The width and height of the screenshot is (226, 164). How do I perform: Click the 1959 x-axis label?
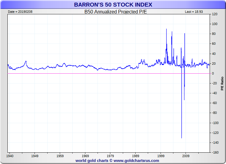[60, 156]
